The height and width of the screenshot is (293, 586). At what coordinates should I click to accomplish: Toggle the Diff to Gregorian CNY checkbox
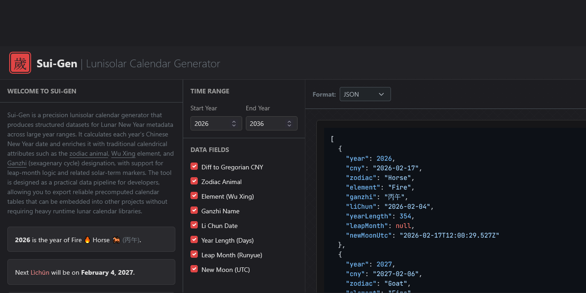tap(194, 167)
